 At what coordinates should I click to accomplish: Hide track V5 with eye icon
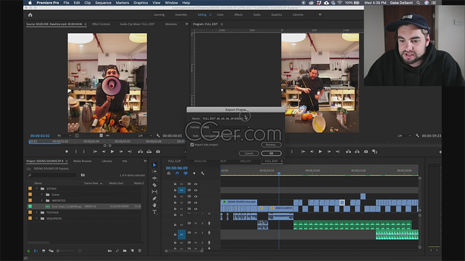(x=196, y=184)
